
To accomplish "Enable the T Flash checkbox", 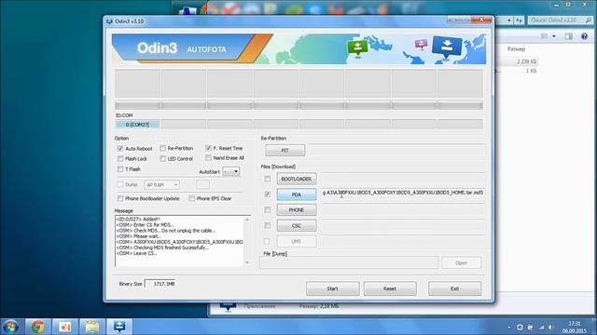I will coord(120,169).
